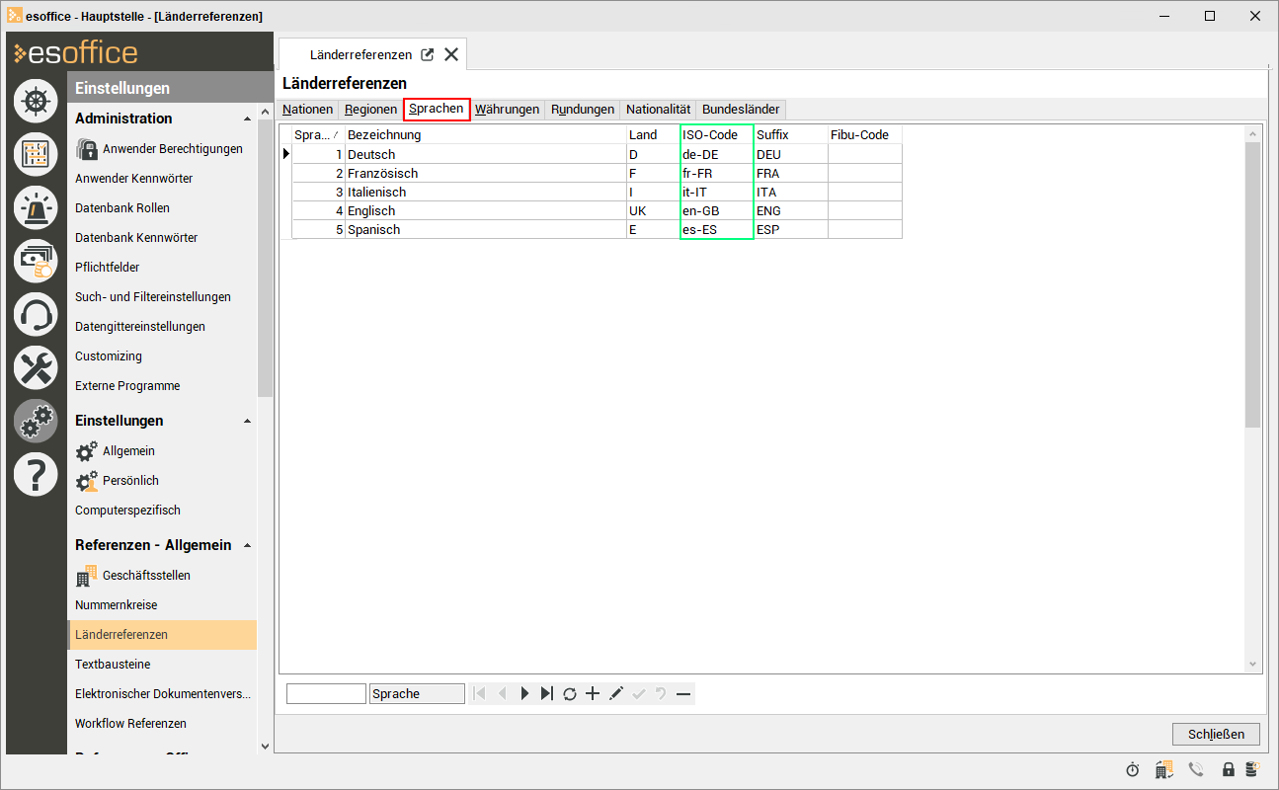Switch to the Regionen tab
Viewport: 1279px width, 790px height.
pyautogui.click(x=370, y=110)
